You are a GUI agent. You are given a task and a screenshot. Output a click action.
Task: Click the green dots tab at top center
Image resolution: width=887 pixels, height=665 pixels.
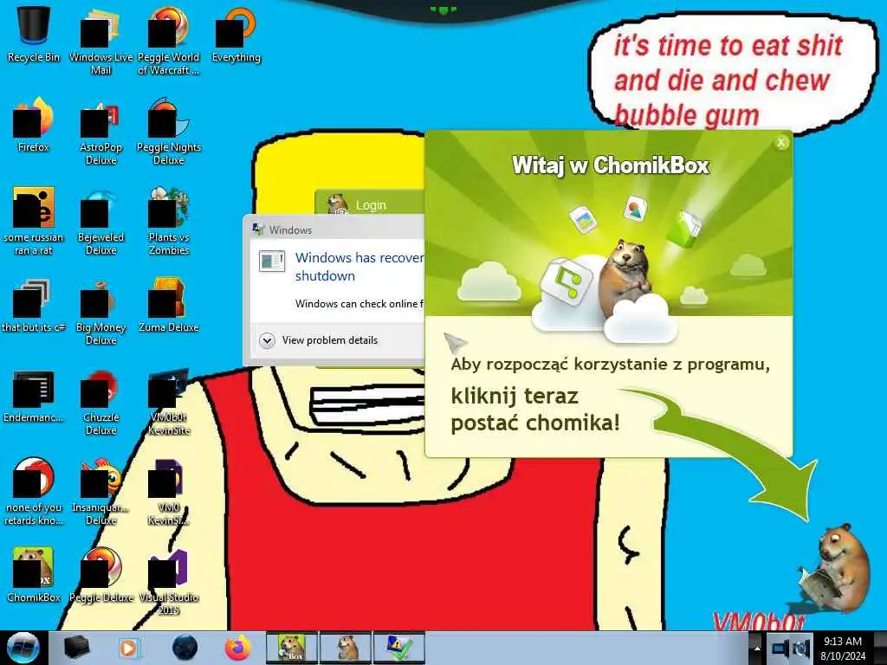tap(443, 10)
